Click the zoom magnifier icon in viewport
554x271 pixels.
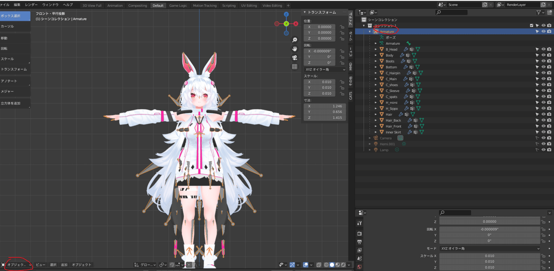coord(295,40)
